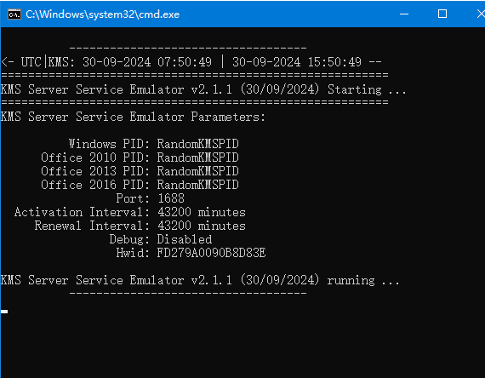Maximize the cmd.exe window
The width and height of the screenshot is (485, 378).
pyautogui.click(x=442, y=14)
